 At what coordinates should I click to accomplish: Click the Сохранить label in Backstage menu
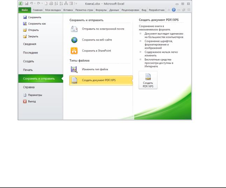35,17
